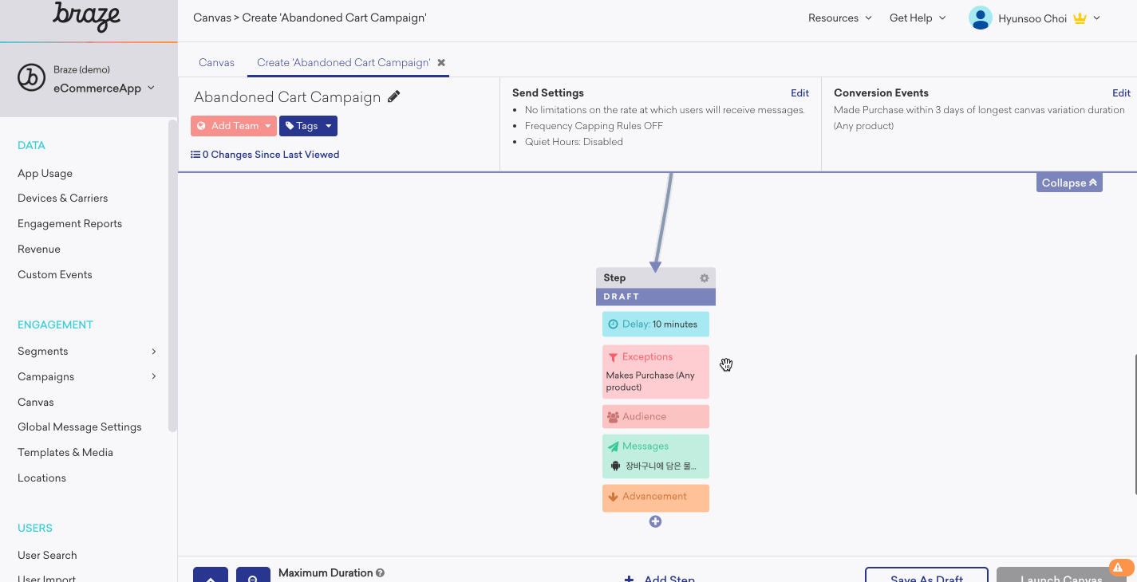
Task: Click the Audience people icon
Action: tap(613, 417)
